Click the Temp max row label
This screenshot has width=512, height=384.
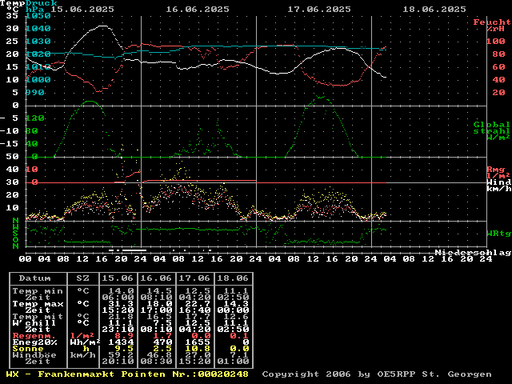click(38, 304)
